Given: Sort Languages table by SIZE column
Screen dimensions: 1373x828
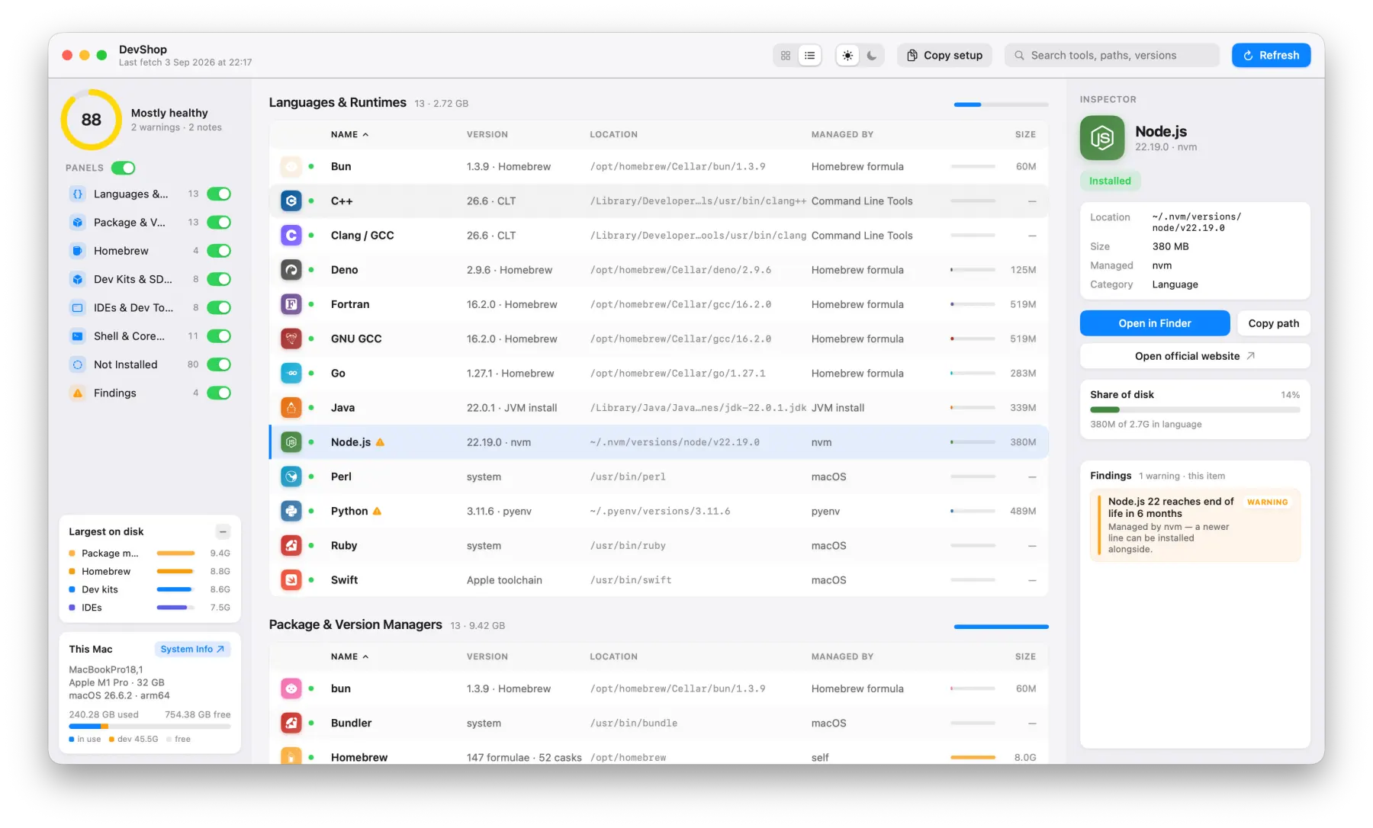Looking at the screenshot, I should (1025, 134).
